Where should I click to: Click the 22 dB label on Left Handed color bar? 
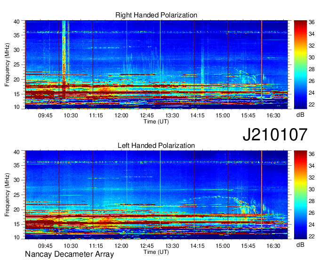pyautogui.click(x=312, y=236)
